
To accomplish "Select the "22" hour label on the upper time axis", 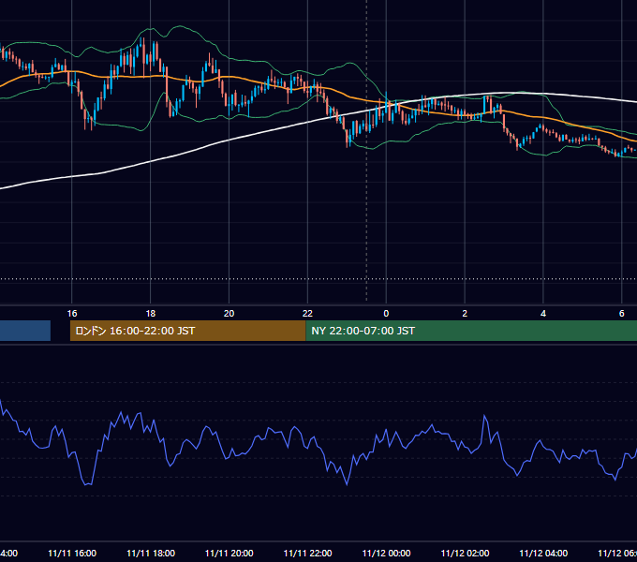I will click(307, 314).
